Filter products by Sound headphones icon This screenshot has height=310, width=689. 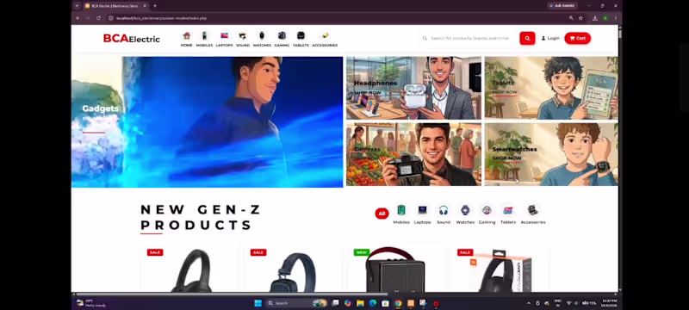(x=444, y=214)
